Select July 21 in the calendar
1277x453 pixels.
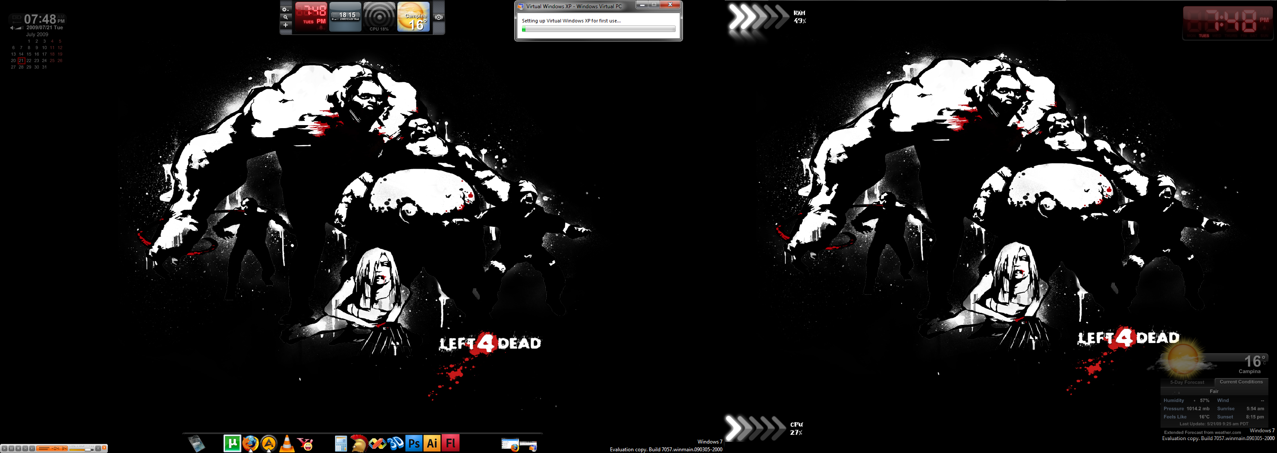click(21, 60)
